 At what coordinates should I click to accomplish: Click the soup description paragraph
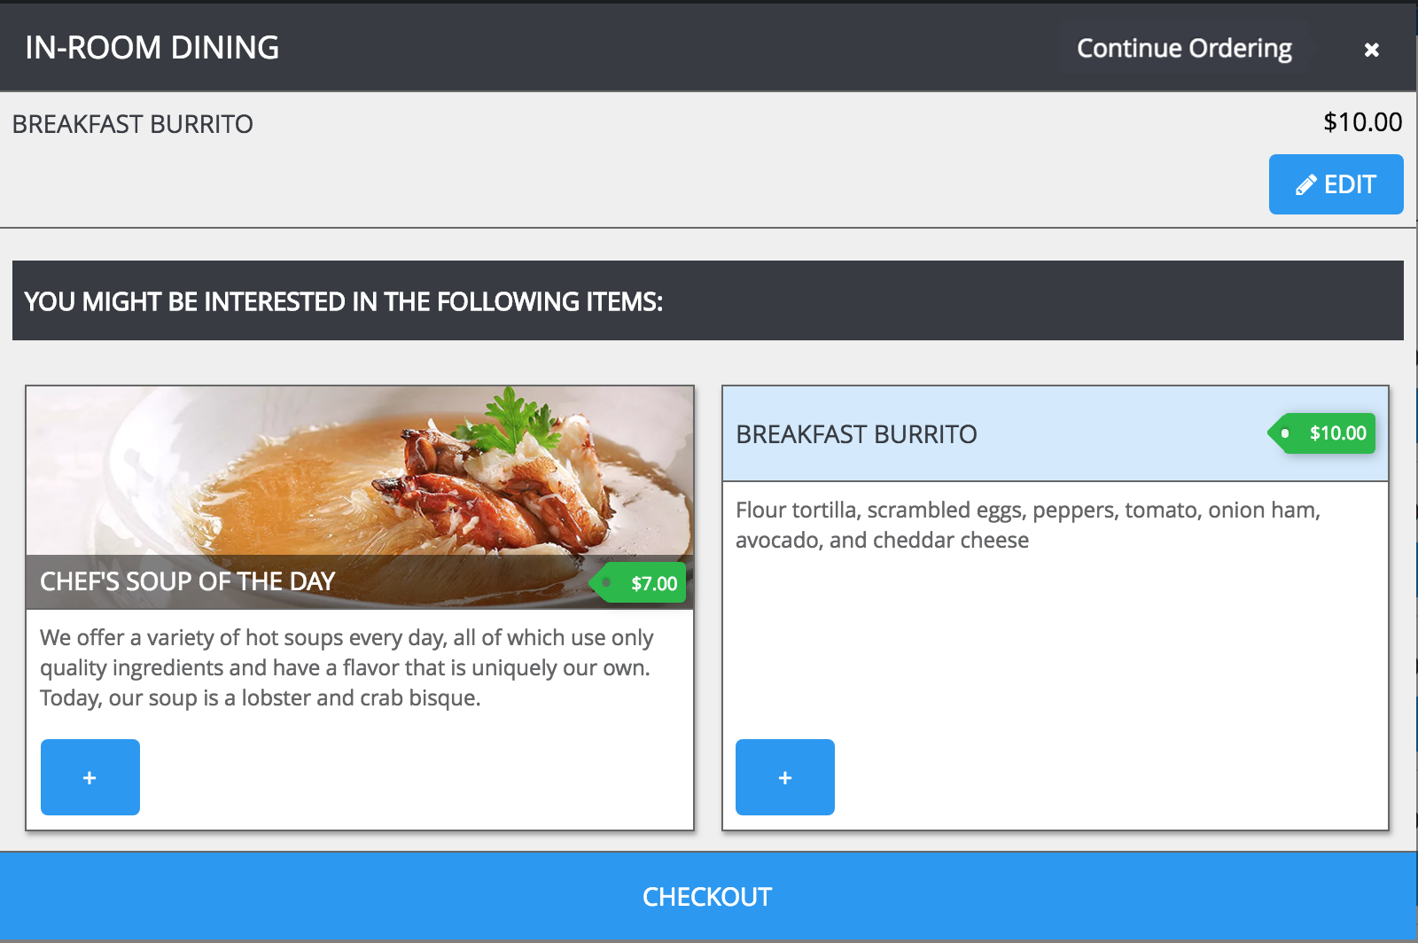pos(347,667)
